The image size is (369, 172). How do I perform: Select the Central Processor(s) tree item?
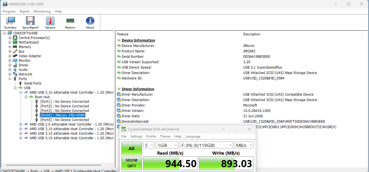click(x=34, y=38)
